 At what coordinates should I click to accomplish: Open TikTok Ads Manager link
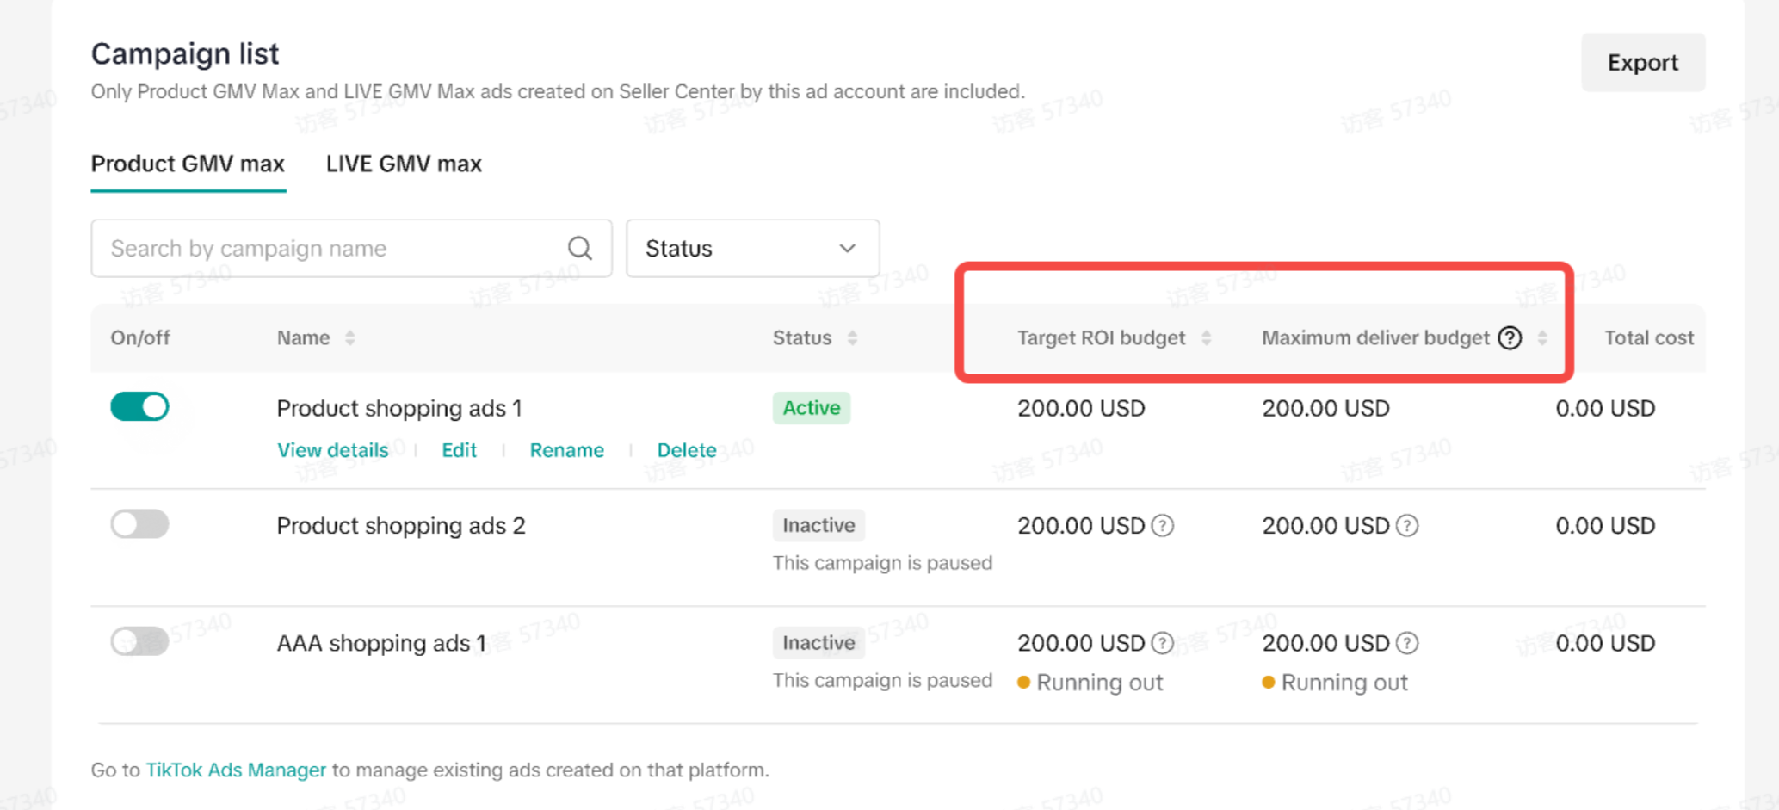coord(236,770)
